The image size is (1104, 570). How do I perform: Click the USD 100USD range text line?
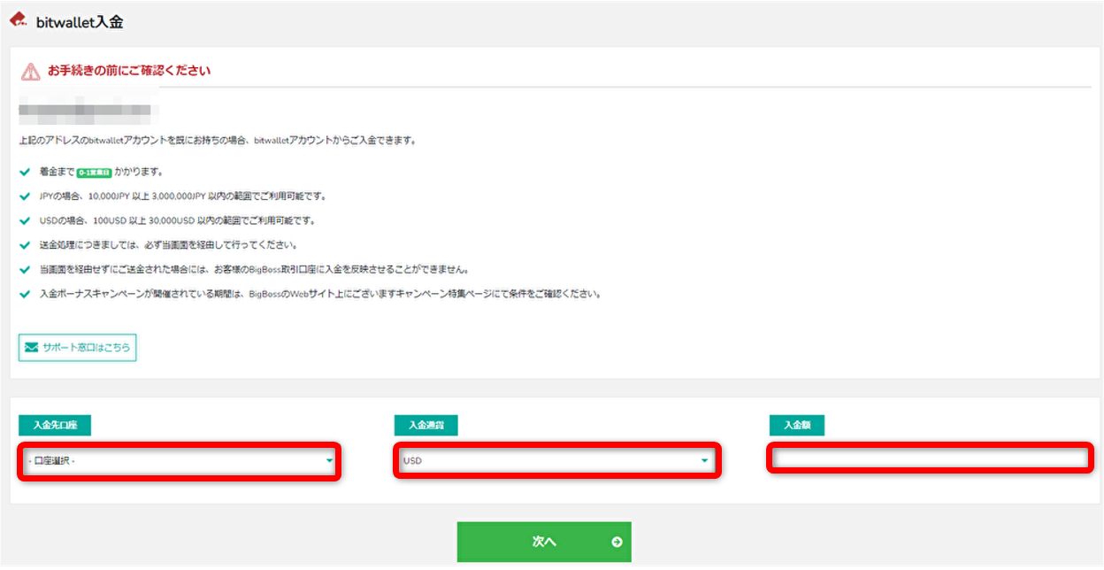point(177,220)
